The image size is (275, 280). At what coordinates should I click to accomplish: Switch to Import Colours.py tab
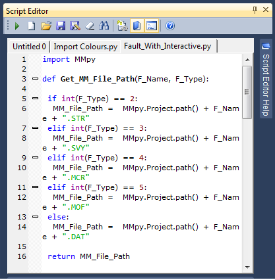click(86, 47)
